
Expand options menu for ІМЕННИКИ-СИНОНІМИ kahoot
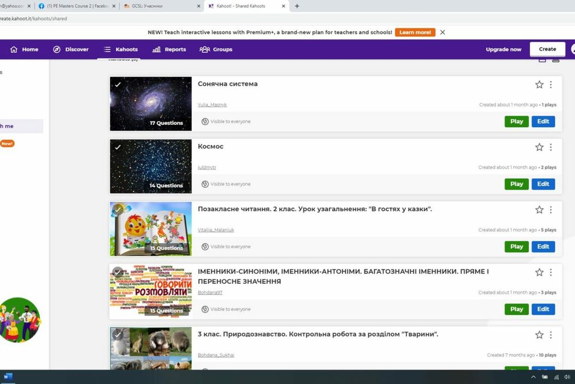pyautogui.click(x=551, y=273)
